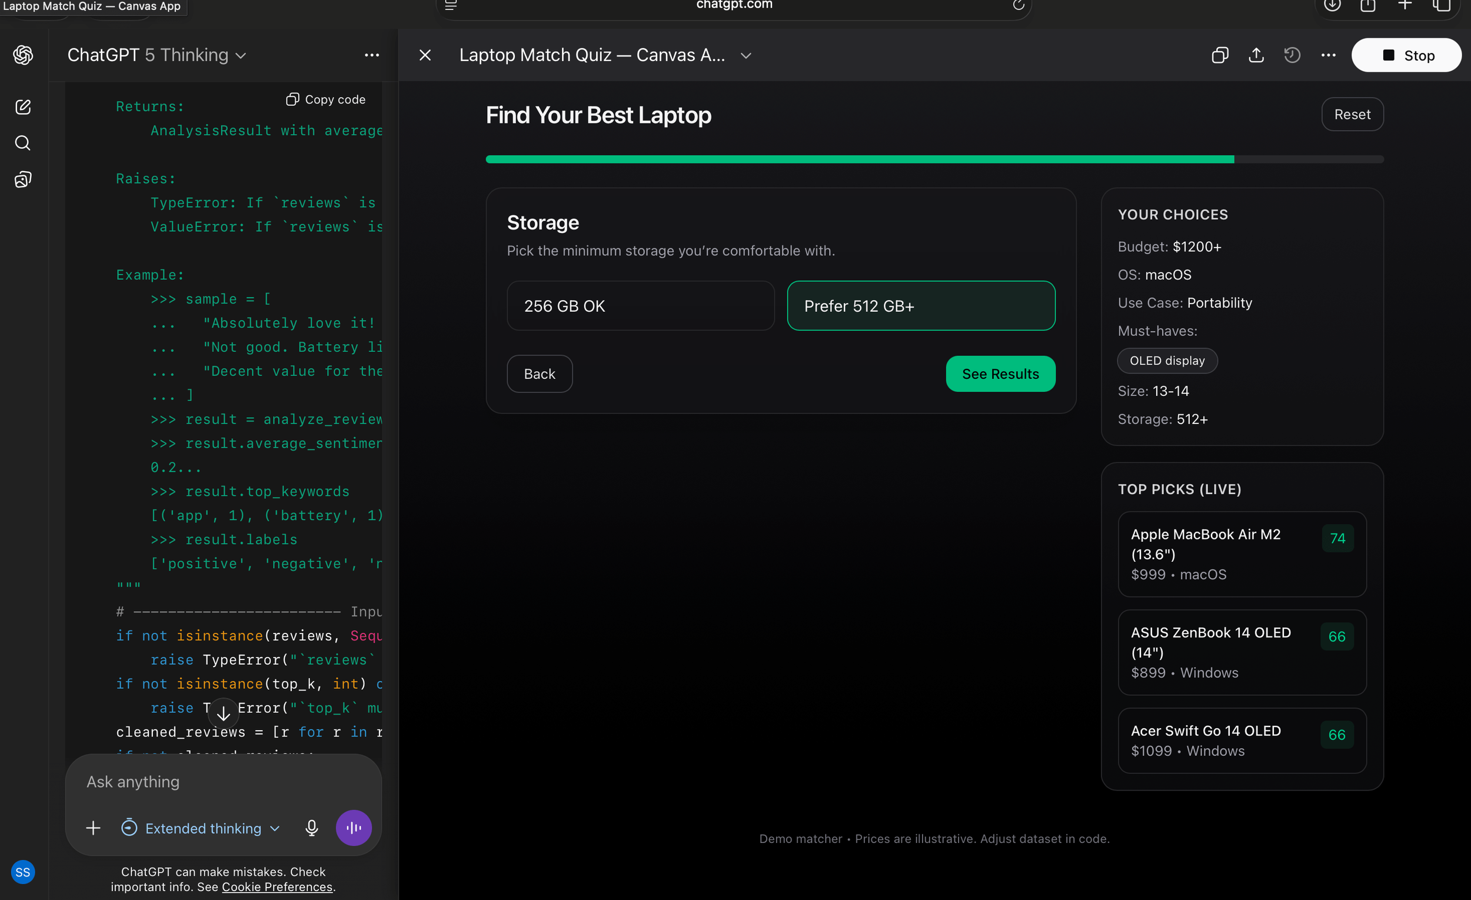Click the See Results button

click(1000, 374)
